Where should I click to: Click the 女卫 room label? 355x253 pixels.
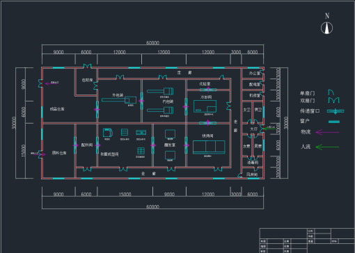(x=246, y=110)
